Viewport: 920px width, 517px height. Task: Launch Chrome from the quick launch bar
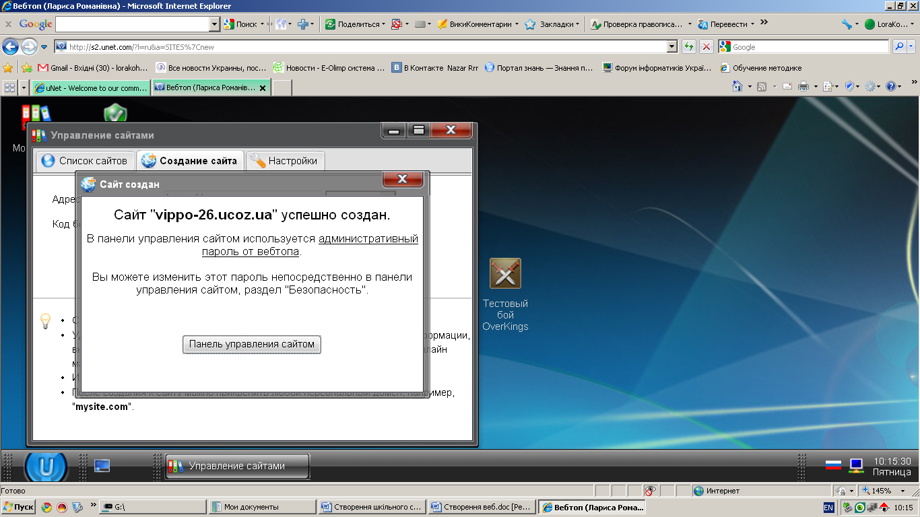coord(46,507)
